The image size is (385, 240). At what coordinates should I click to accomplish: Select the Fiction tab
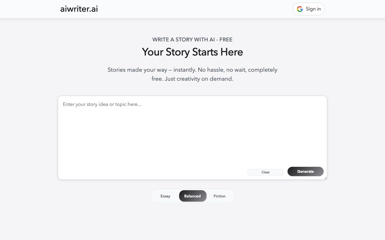[x=219, y=196]
